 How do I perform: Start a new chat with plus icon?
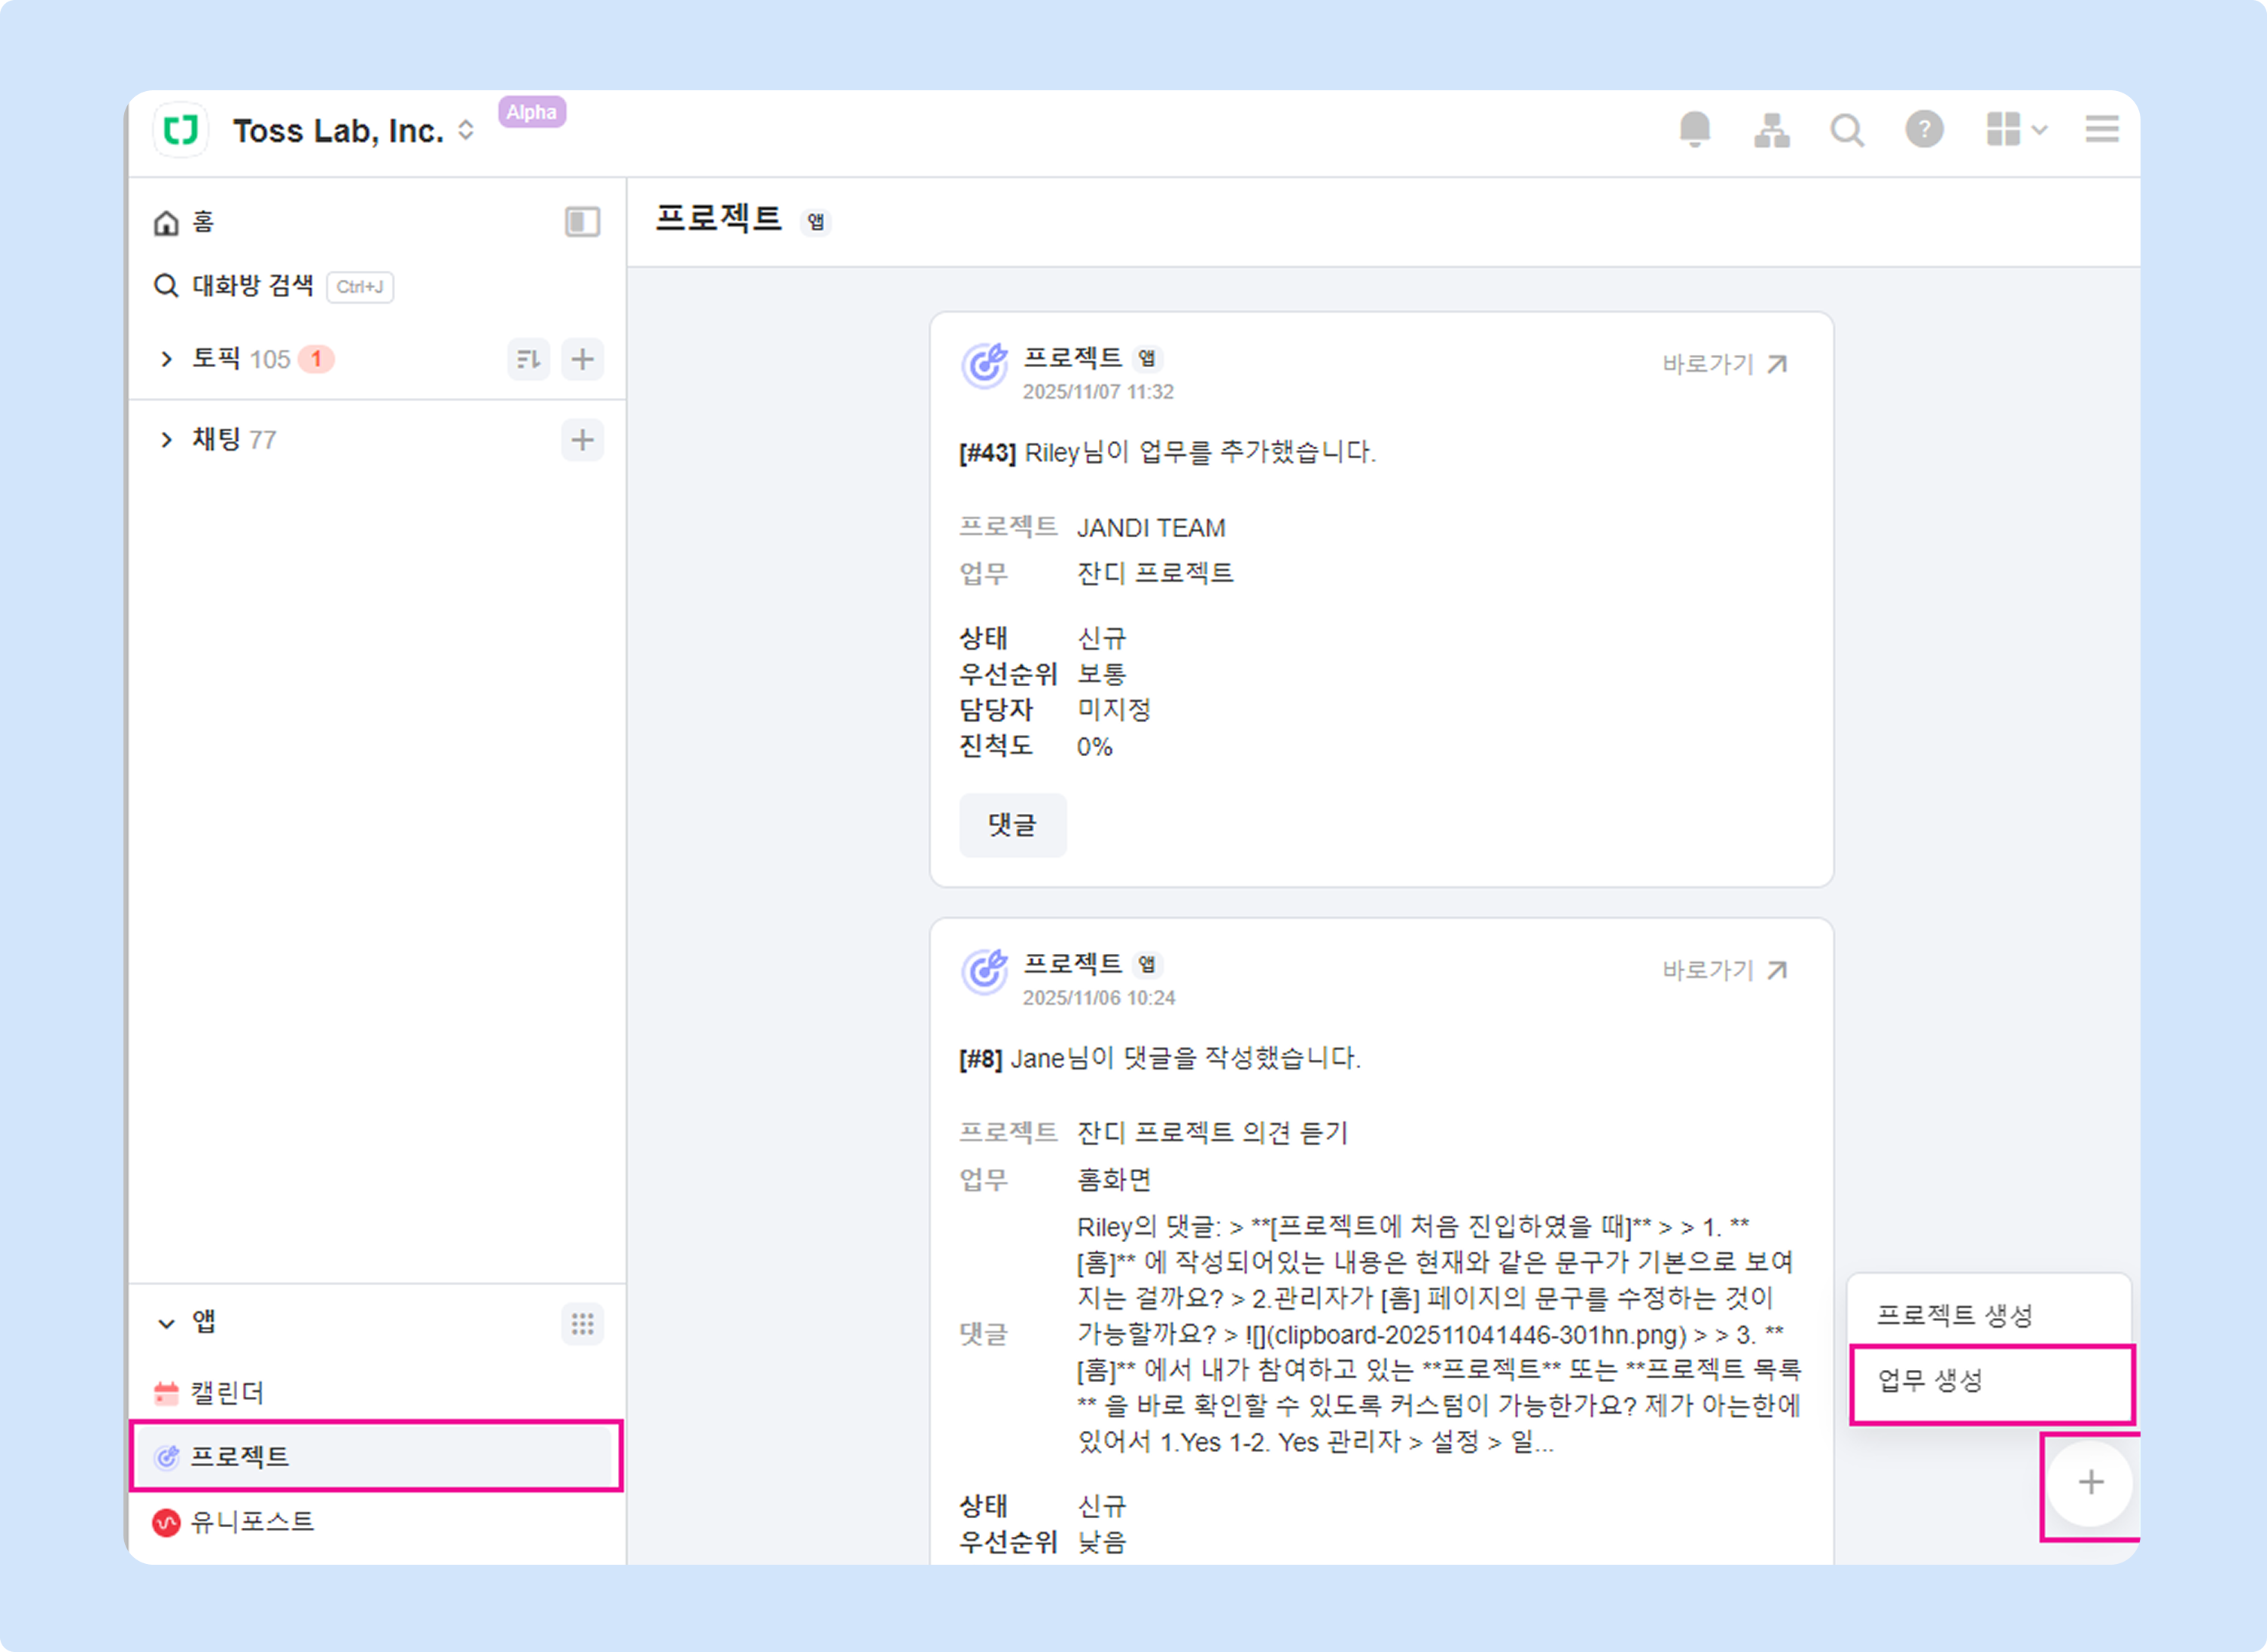click(583, 440)
